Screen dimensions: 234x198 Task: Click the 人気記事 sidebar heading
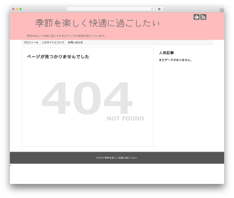click(166, 53)
